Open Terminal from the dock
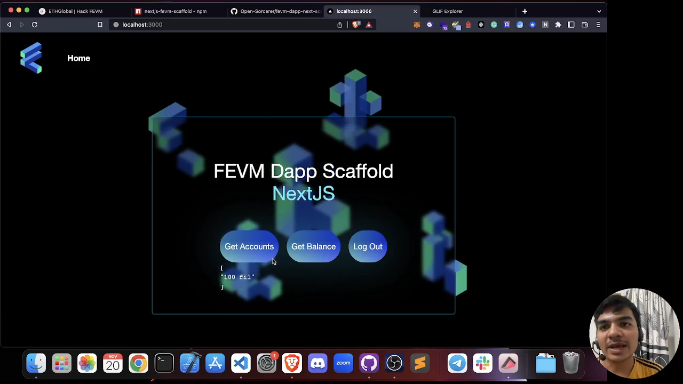 point(164,363)
